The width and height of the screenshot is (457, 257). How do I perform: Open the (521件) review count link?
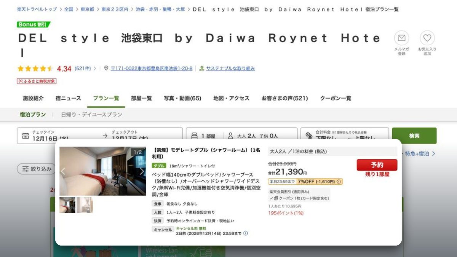pos(83,69)
